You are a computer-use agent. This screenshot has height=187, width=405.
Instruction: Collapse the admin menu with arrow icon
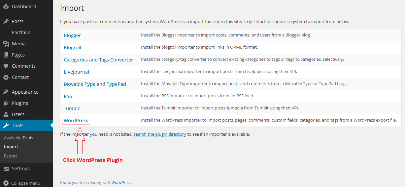tap(6, 183)
